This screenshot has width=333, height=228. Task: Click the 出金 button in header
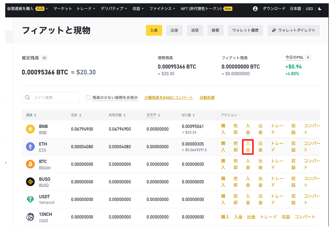point(174,30)
